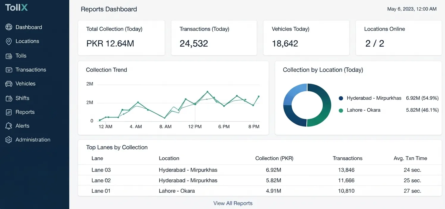Screen dimensions: 445x209
Task: Click the 25 sec. average time cell
Action: pyautogui.click(x=412, y=180)
